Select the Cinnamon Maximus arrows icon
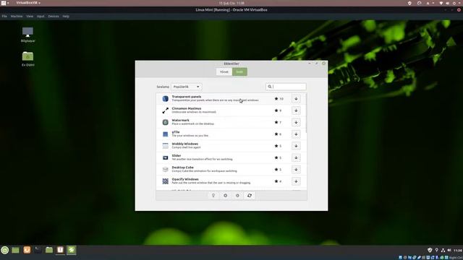Screen dimensions: 463x260 [166, 110]
